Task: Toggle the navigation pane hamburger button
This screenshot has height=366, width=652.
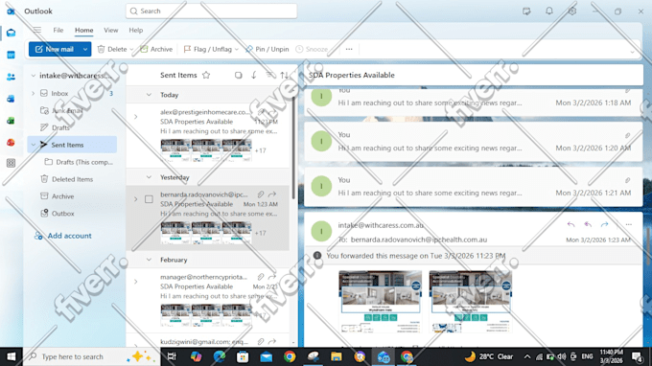Action: [x=37, y=30]
